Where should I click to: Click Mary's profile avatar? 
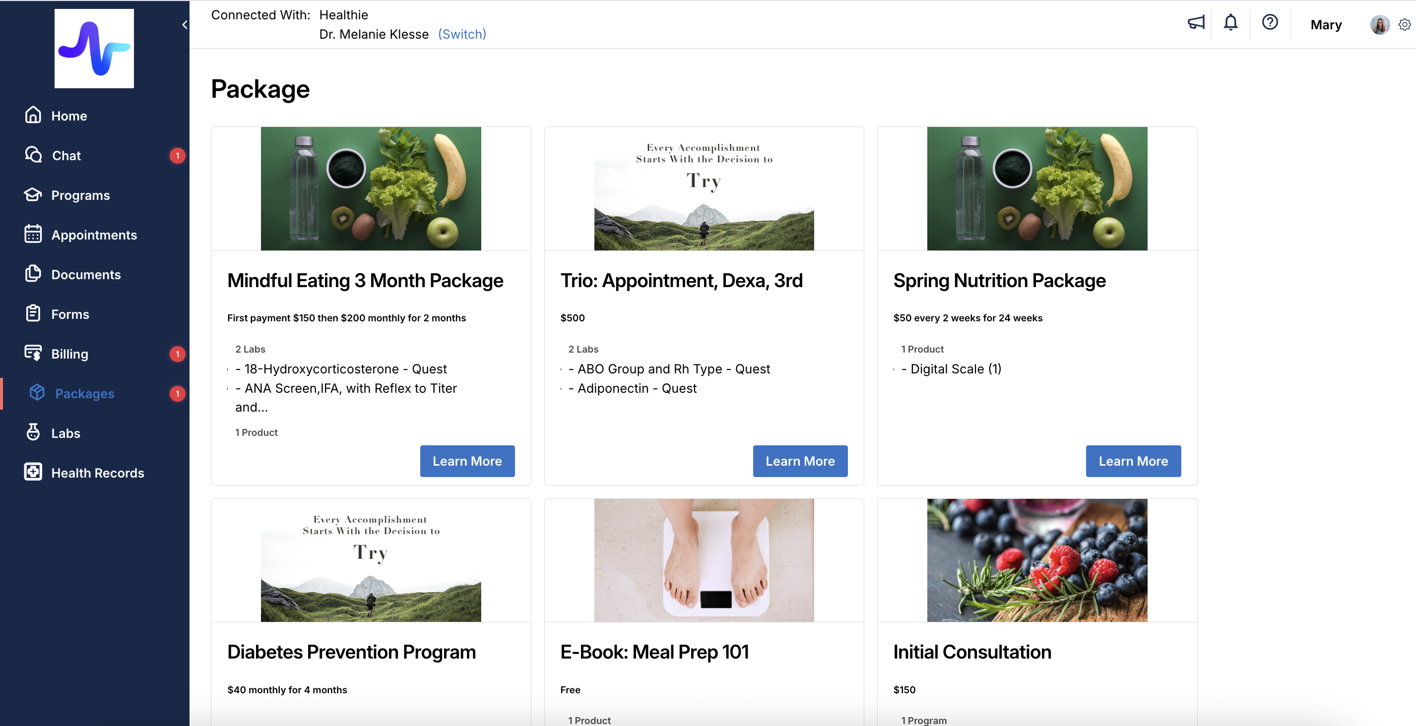point(1379,25)
